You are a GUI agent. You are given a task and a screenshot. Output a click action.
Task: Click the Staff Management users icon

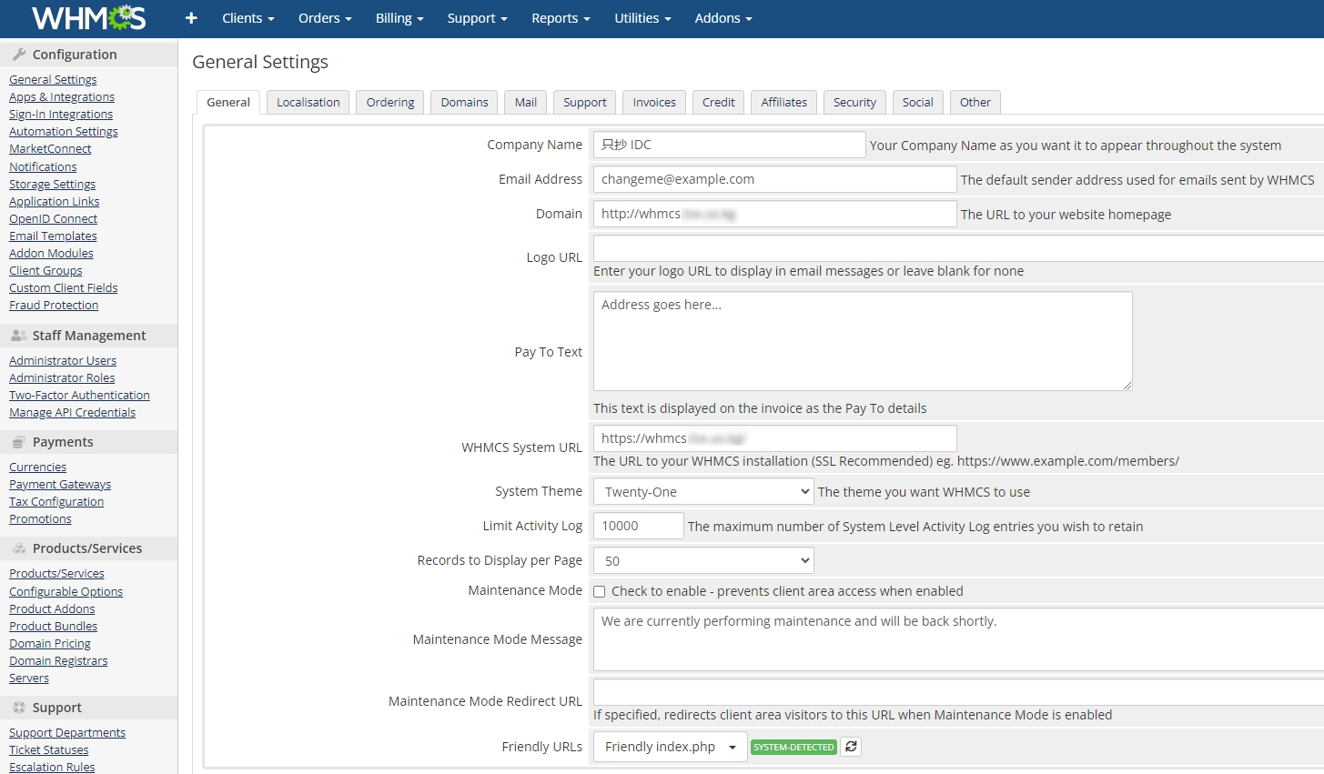[x=19, y=336]
